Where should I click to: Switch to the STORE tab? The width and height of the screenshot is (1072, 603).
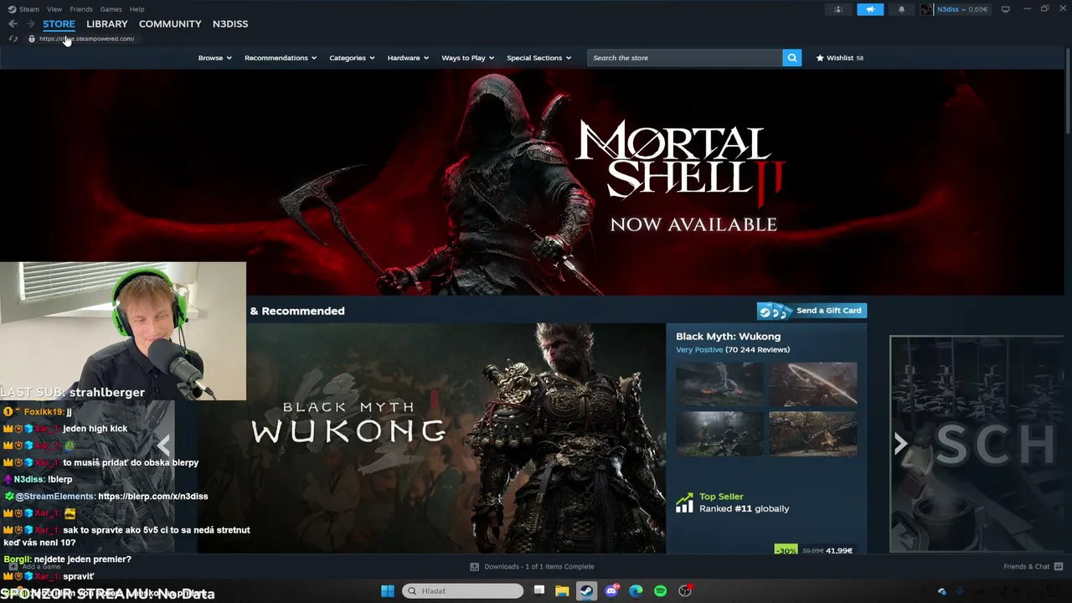(x=59, y=23)
